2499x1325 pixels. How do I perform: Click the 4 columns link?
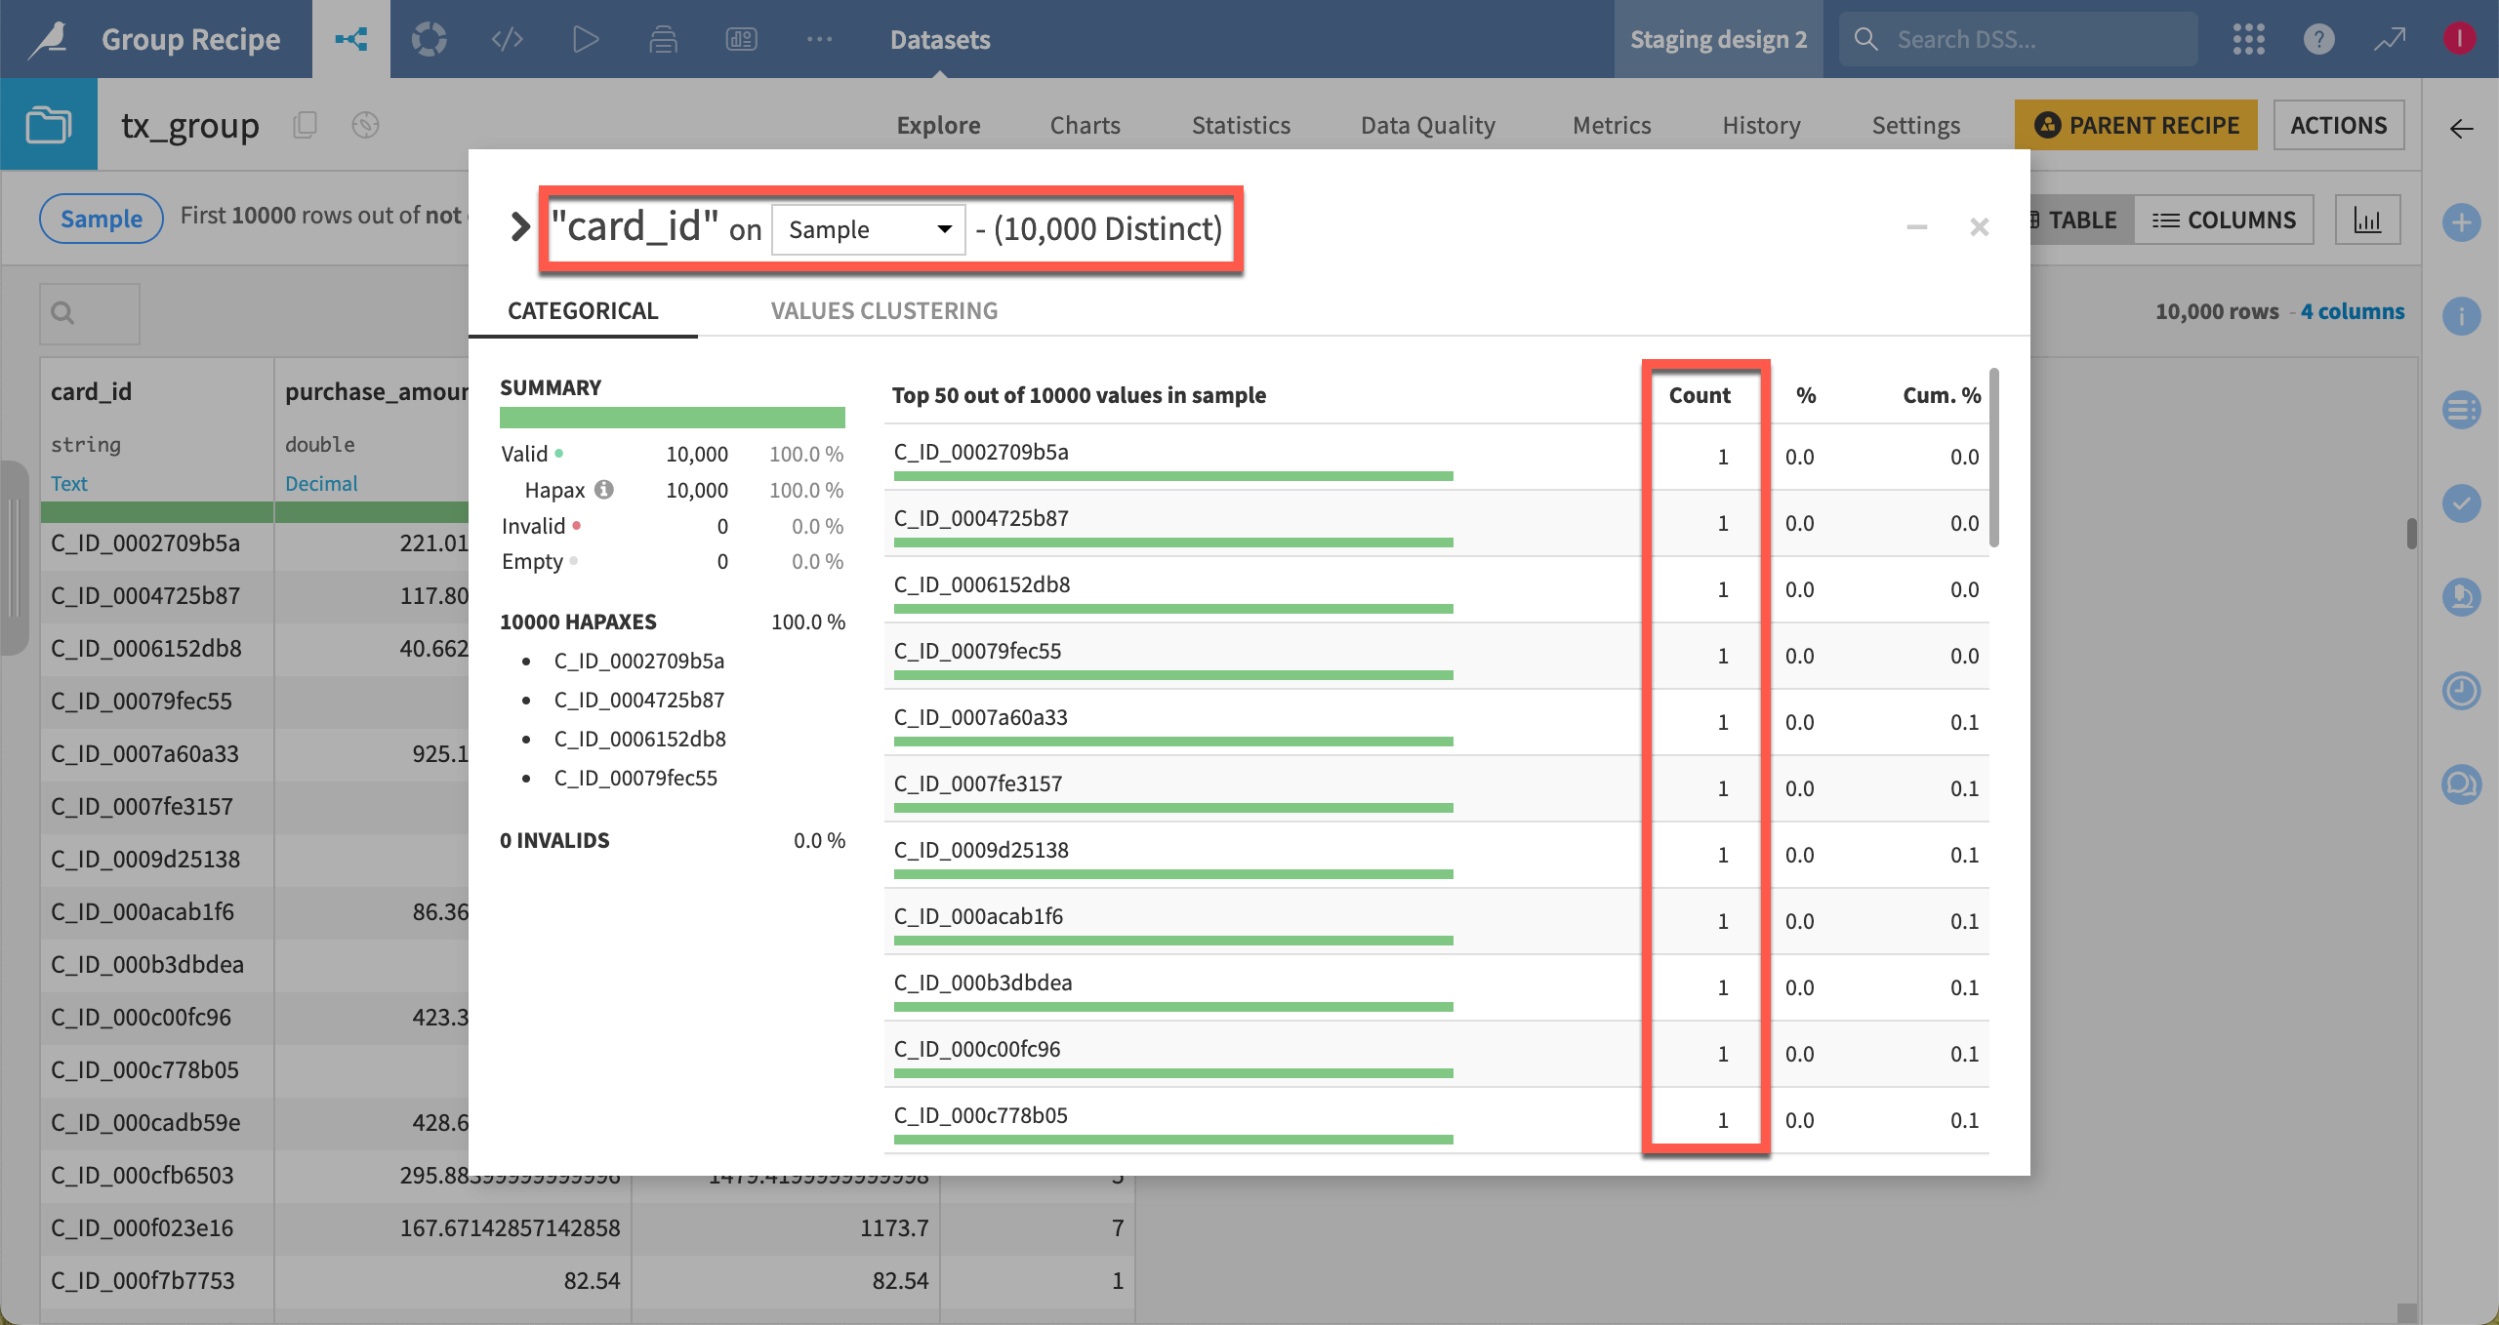coord(2353,311)
